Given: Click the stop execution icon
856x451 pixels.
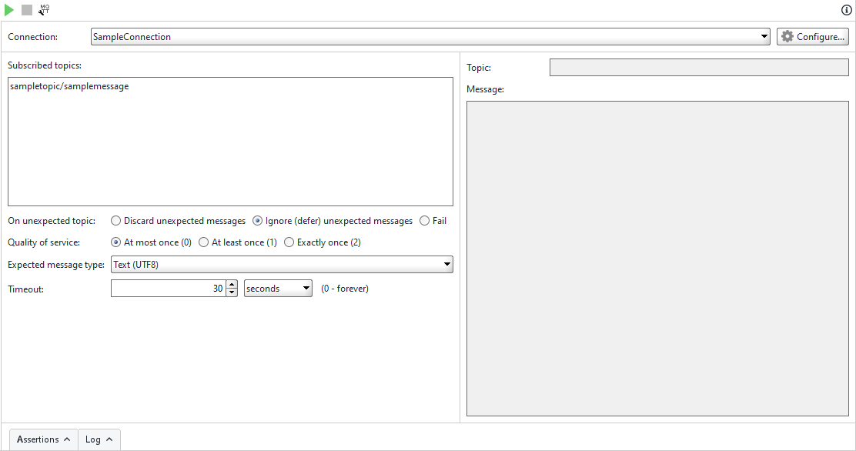Looking at the screenshot, I should (25, 10).
